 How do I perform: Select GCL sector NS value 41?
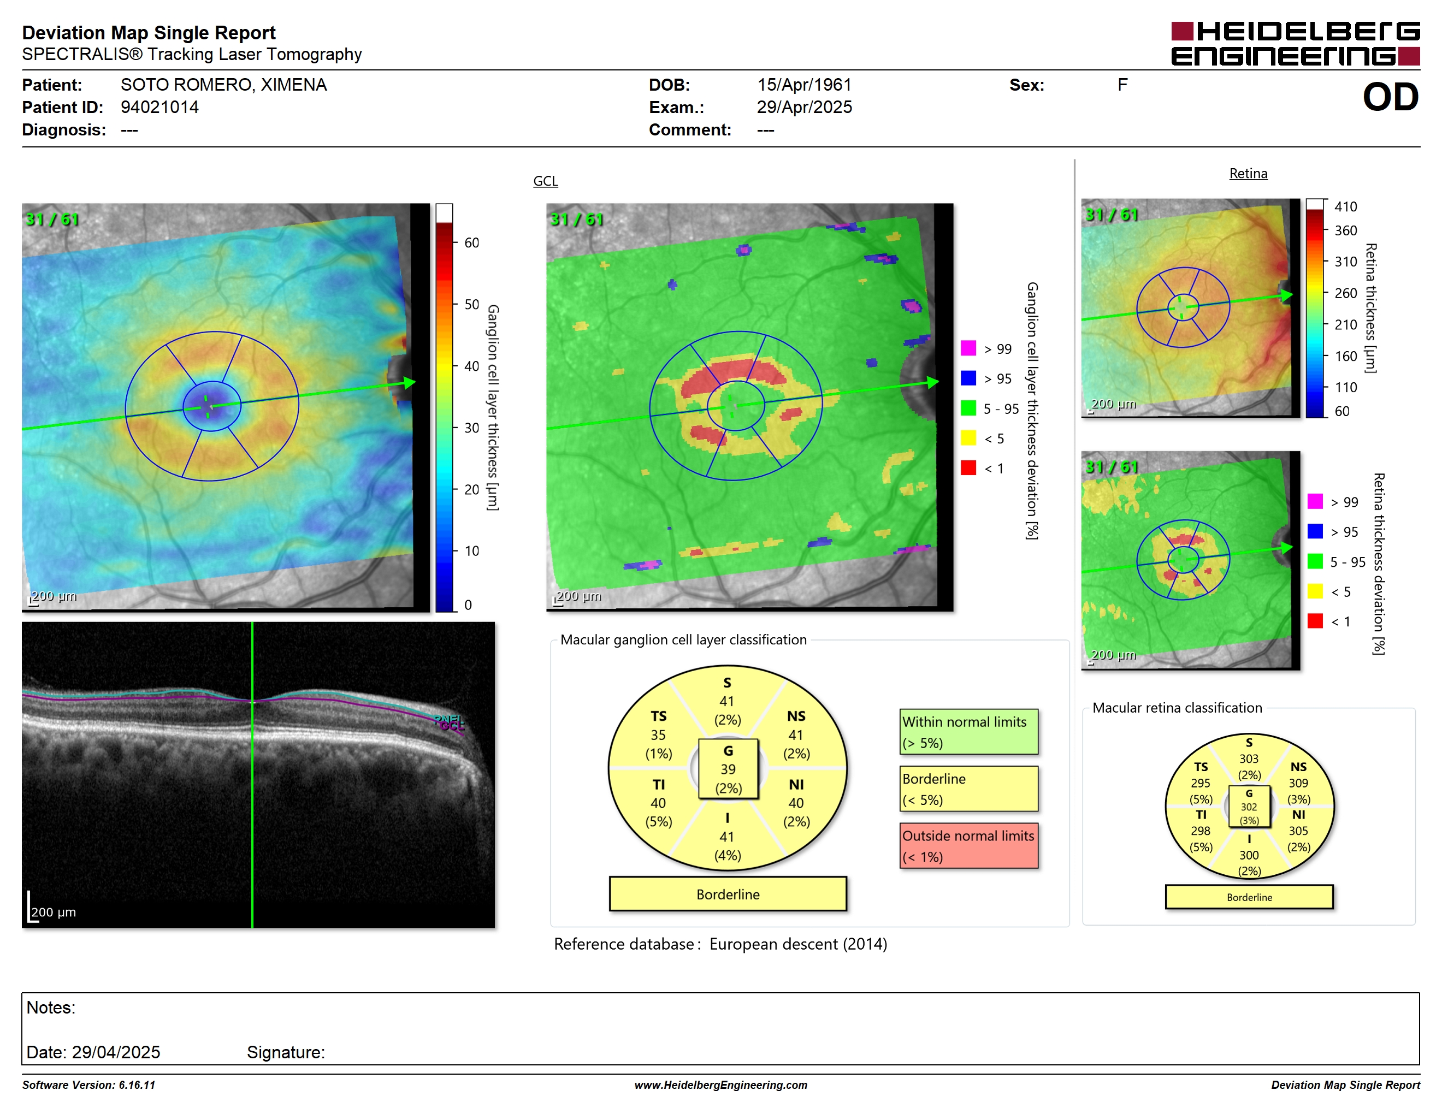click(x=796, y=735)
